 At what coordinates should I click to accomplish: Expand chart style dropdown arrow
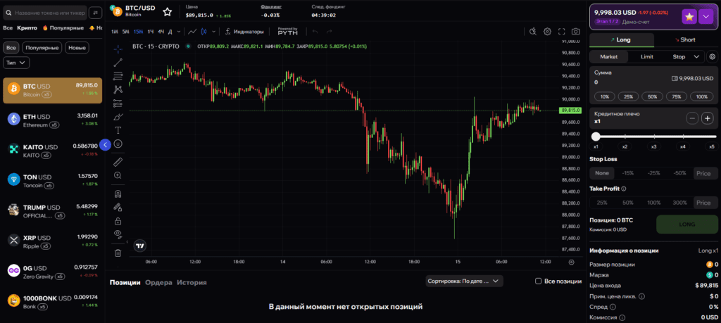click(x=213, y=32)
